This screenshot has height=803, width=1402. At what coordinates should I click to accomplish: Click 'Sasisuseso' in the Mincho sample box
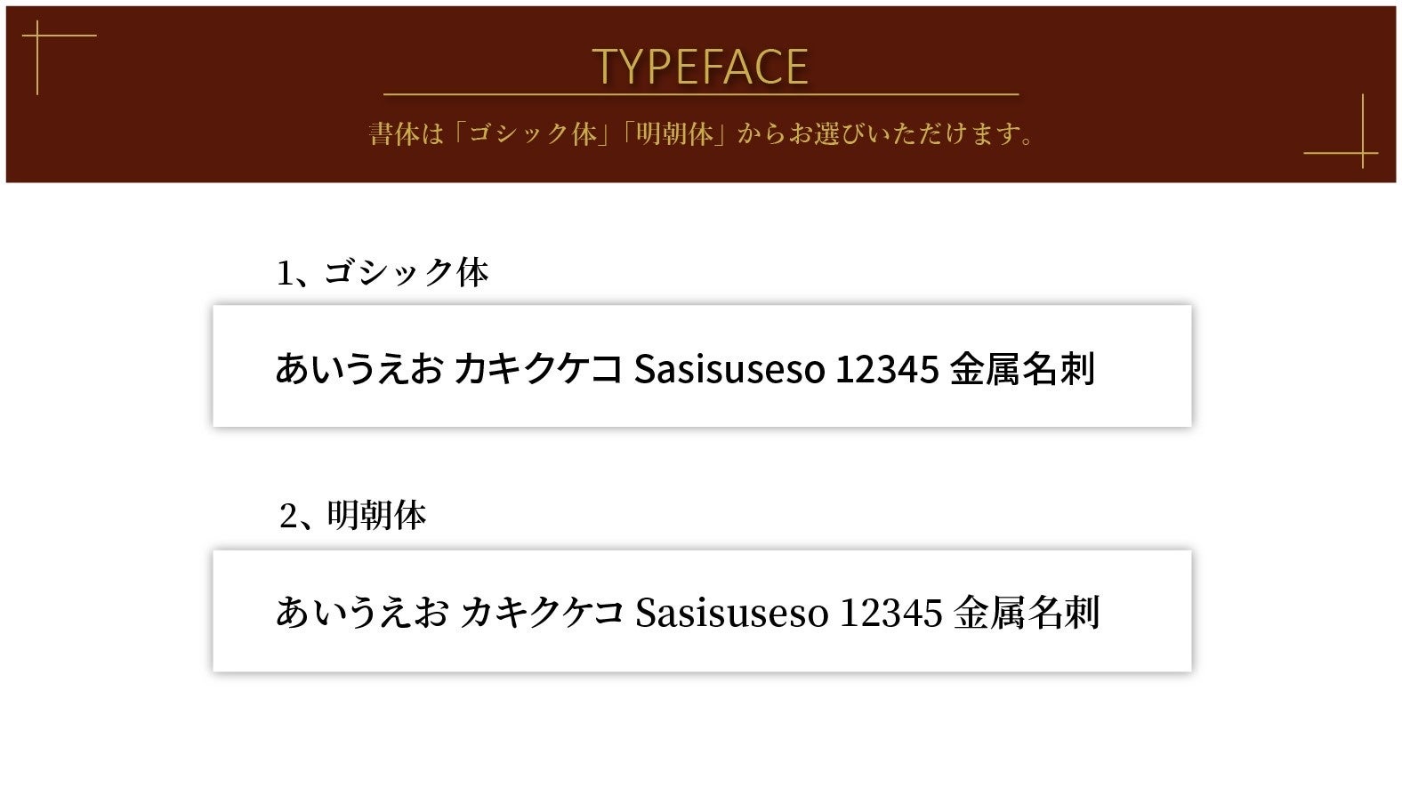point(731,613)
